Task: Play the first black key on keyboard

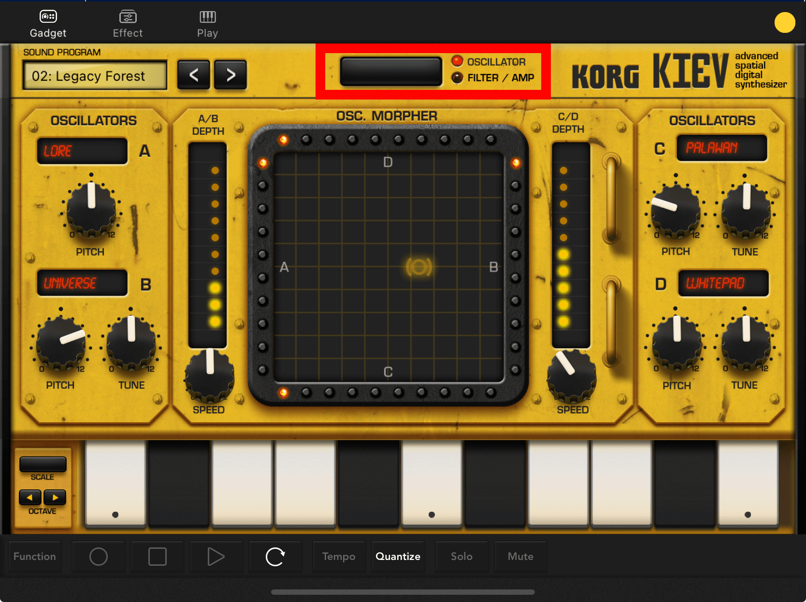Action: click(179, 483)
